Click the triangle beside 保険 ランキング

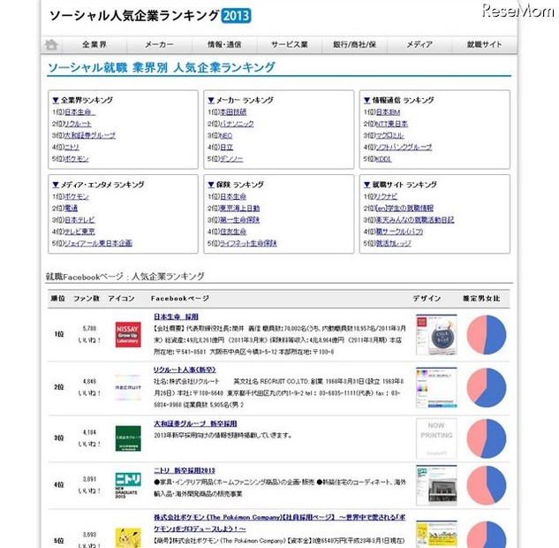[x=211, y=185]
